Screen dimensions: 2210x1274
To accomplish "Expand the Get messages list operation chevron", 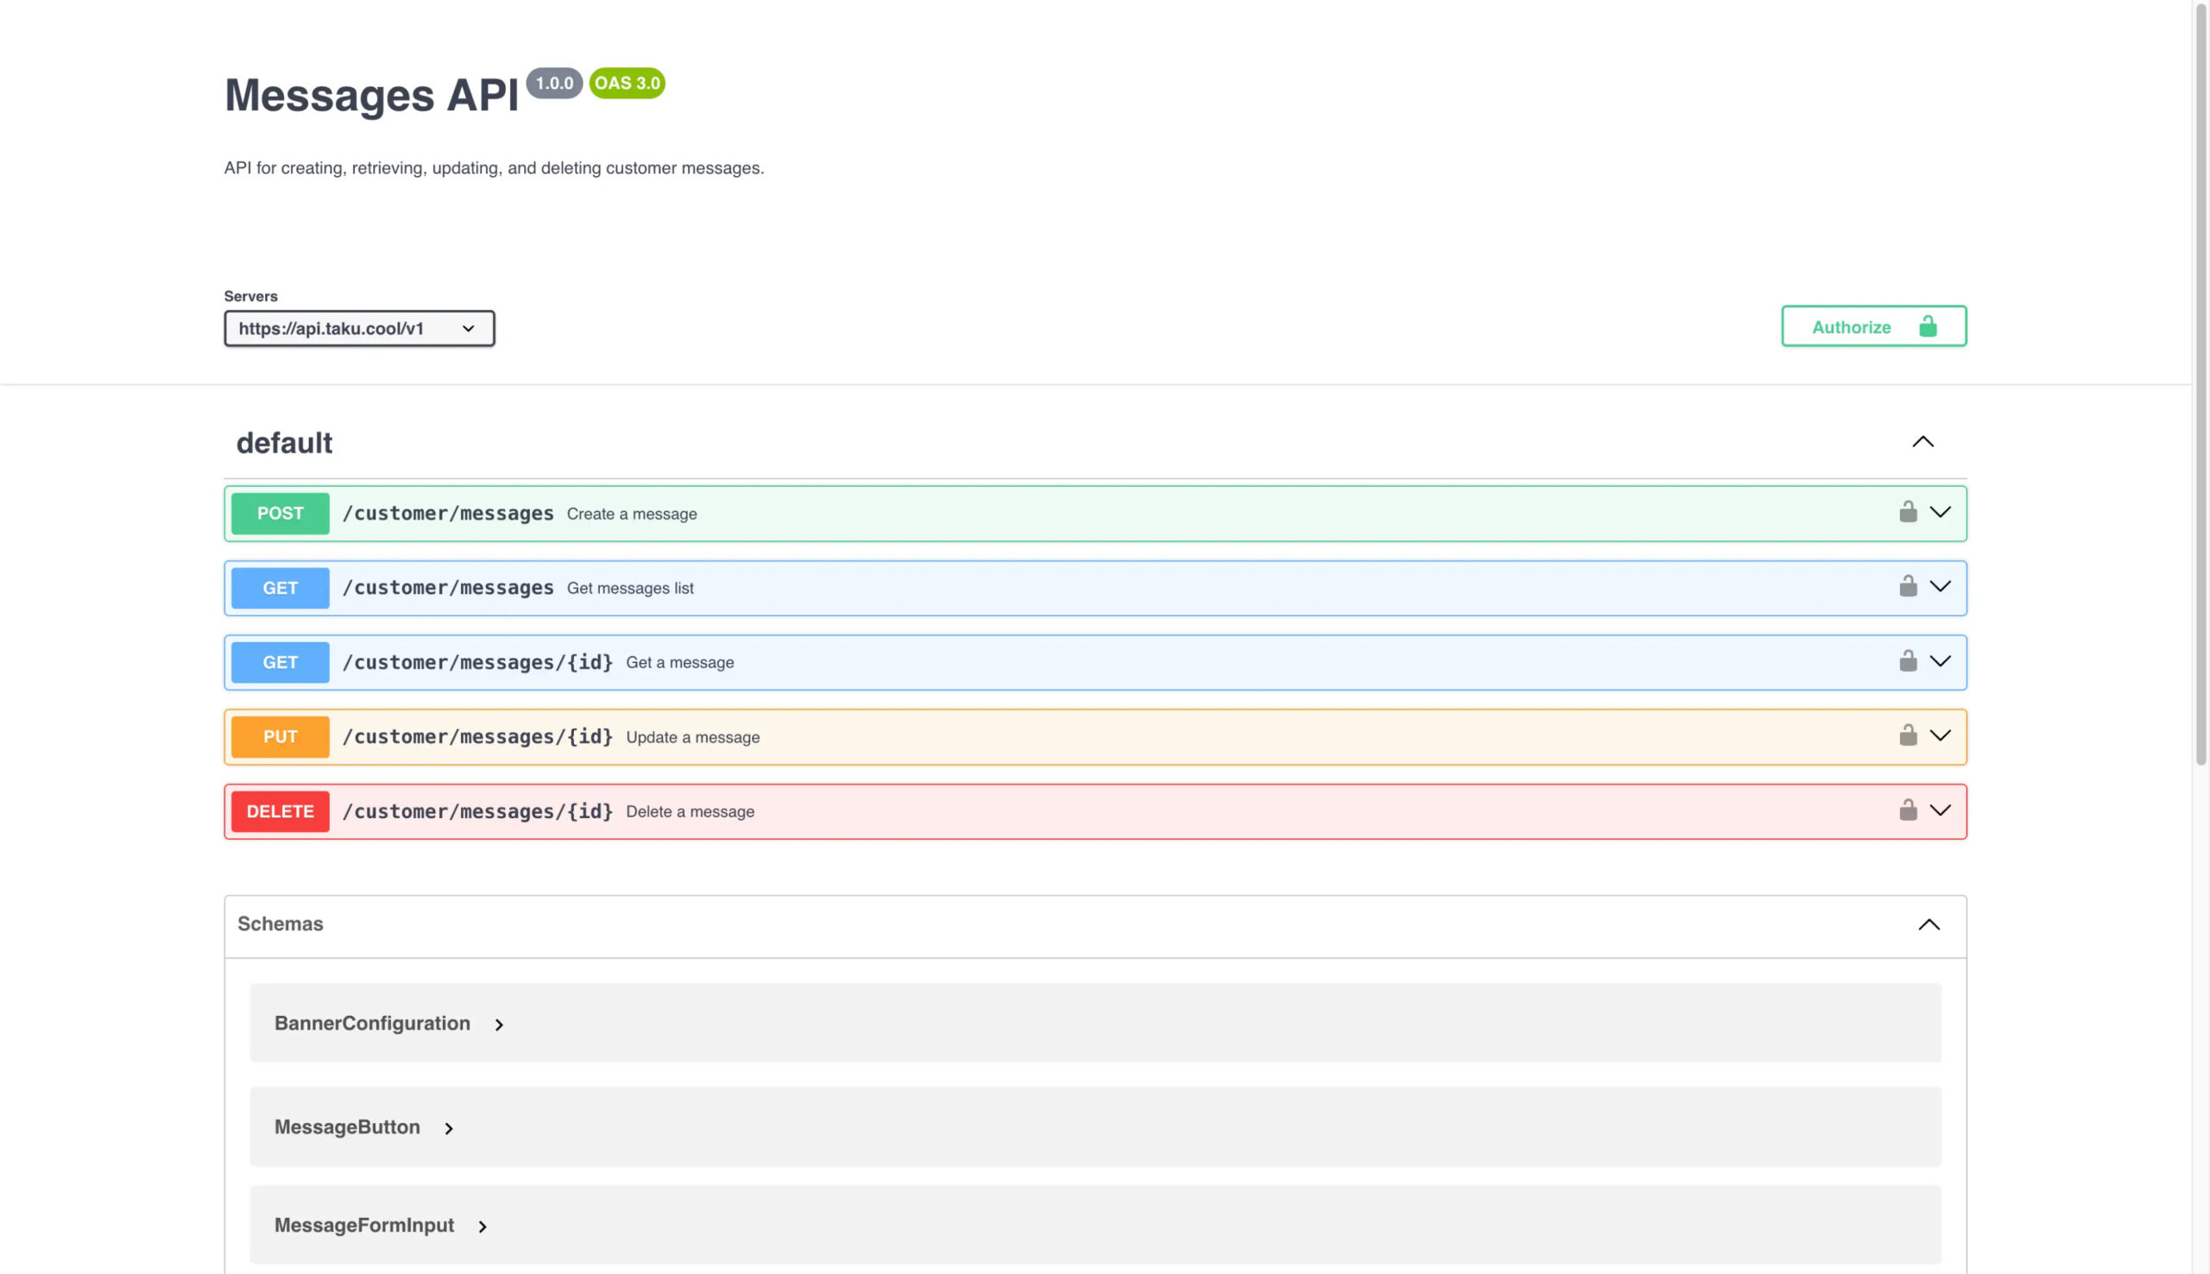I will click(x=1940, y=586).
